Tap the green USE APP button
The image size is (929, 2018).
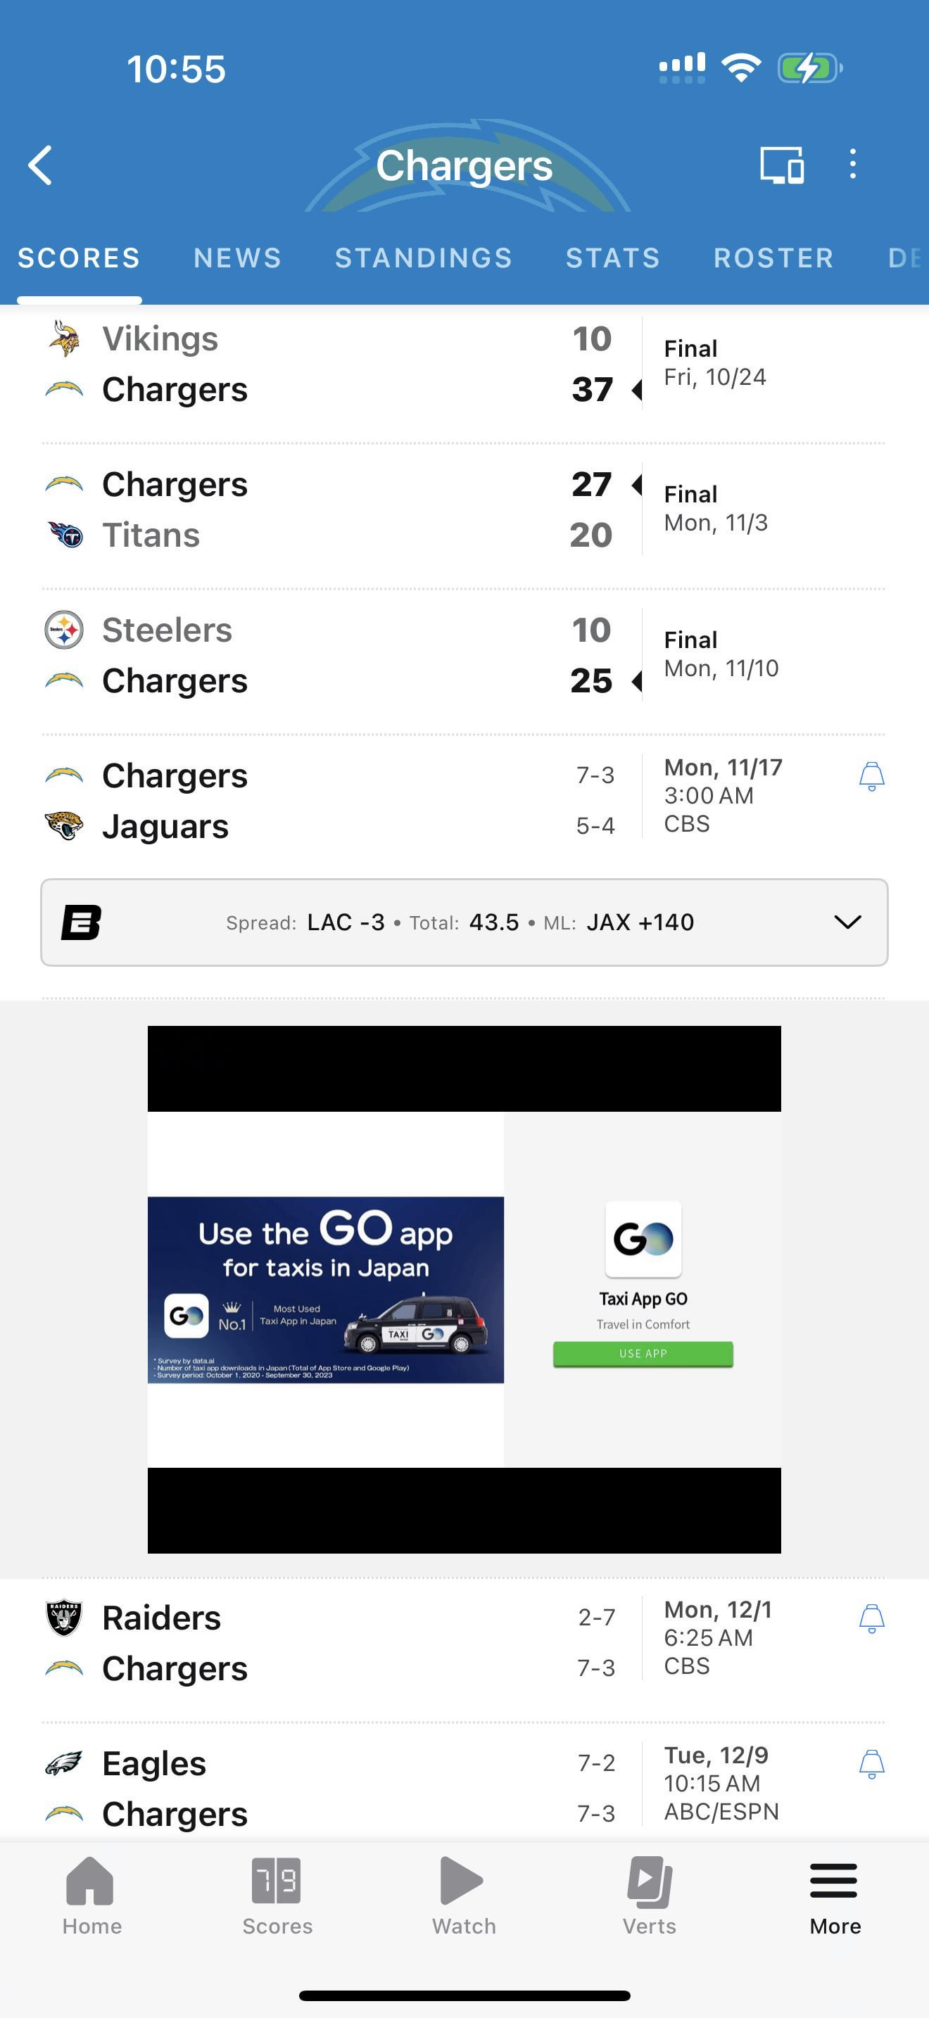pyautogui.click(x=643, y=1354)
